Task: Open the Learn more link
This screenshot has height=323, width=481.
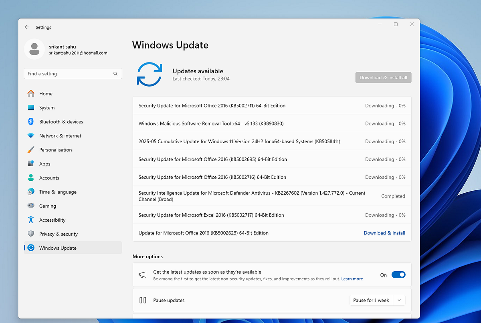Action: pos(352,279)
